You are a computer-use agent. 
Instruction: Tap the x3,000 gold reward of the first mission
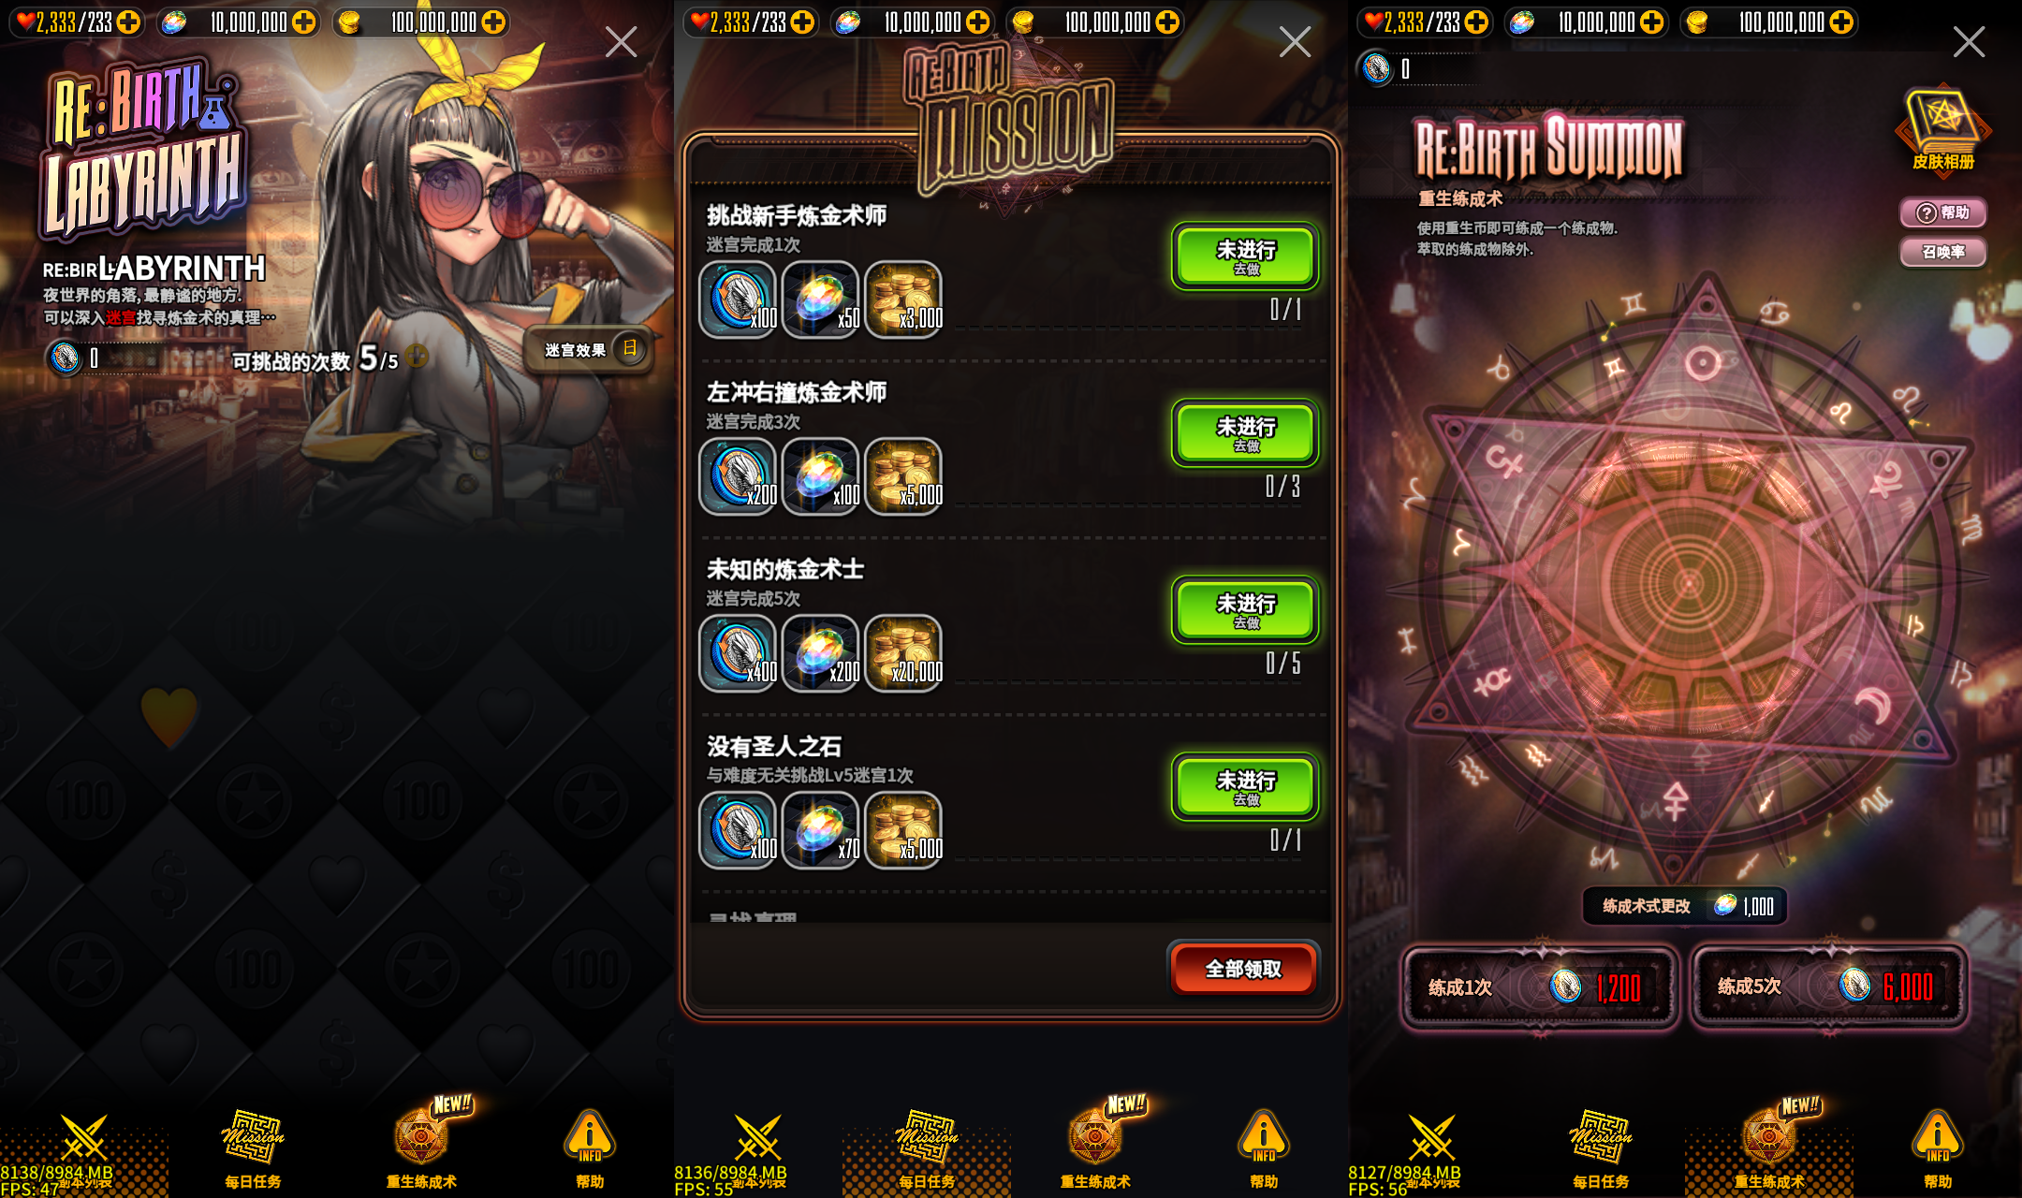(x=903, y=299)
